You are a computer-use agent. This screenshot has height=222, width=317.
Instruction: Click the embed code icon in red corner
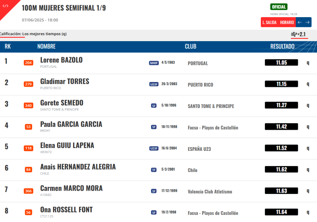click(x=6, y=6)
